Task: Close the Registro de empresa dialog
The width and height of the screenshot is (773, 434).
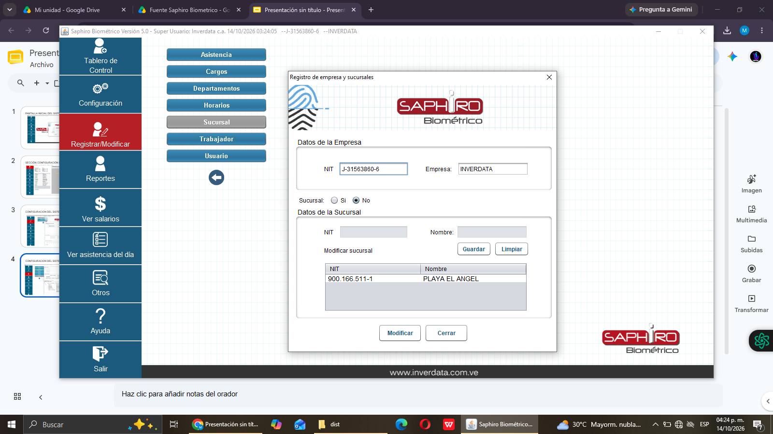Action: [549, 77]
